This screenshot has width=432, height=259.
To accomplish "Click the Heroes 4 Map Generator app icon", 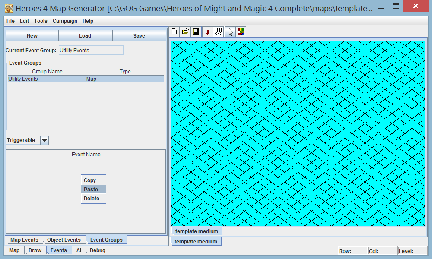I will click(x=9, y=8).
